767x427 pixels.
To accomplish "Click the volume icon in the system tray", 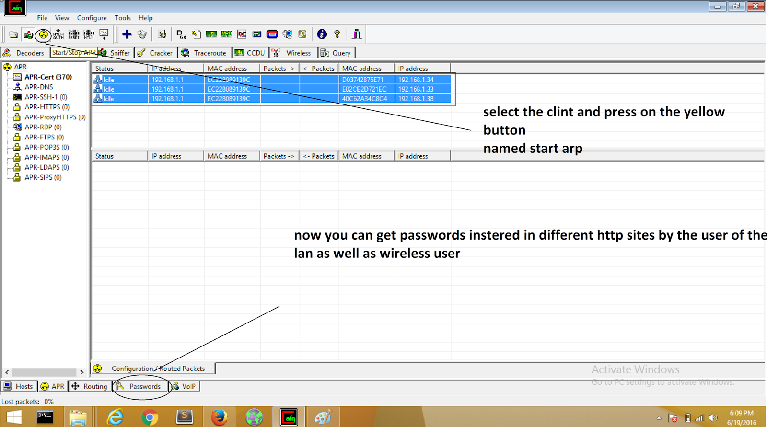I will click(713, 418).
